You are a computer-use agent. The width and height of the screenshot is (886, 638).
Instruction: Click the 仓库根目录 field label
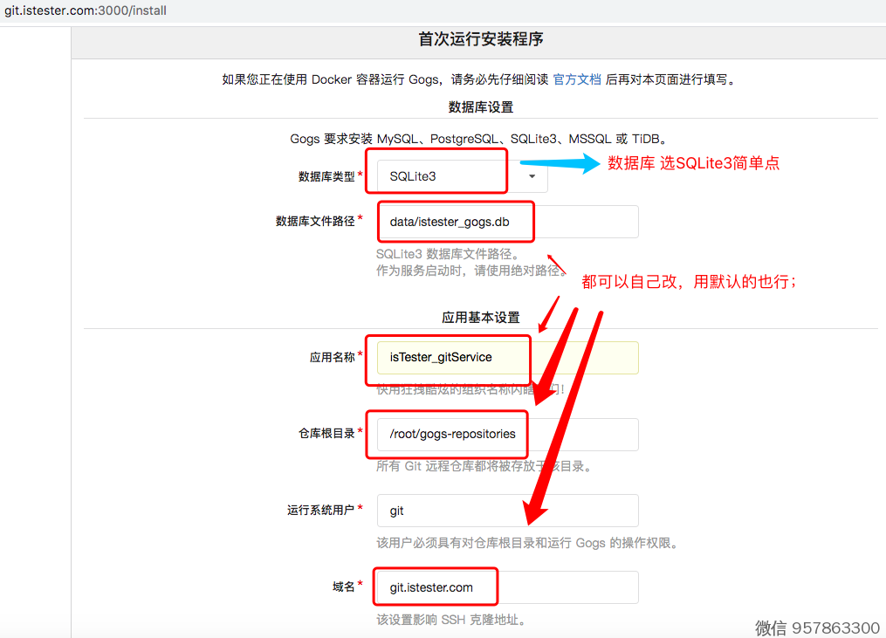click(x=326, y=434)
